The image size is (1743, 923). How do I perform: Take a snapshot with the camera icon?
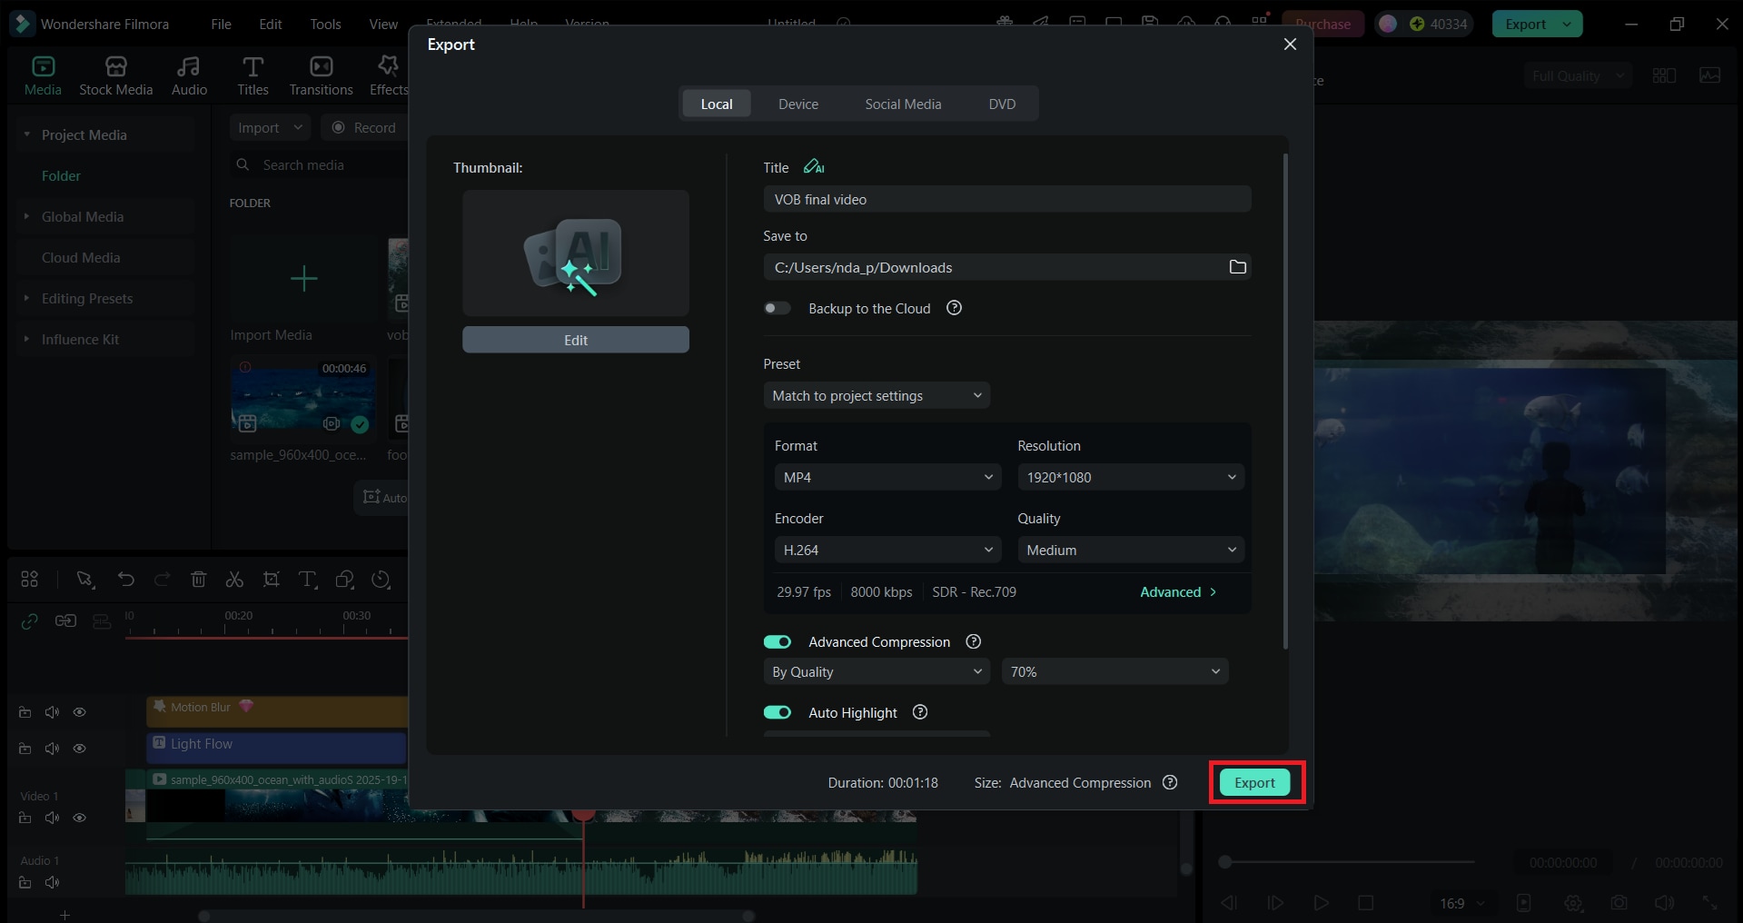click(1619, 902)
